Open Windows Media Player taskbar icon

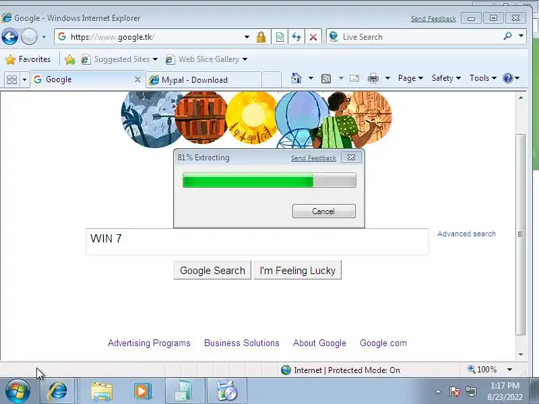(x=141, y=391)
